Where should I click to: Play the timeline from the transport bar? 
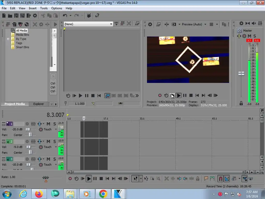[x=89, y=179]
